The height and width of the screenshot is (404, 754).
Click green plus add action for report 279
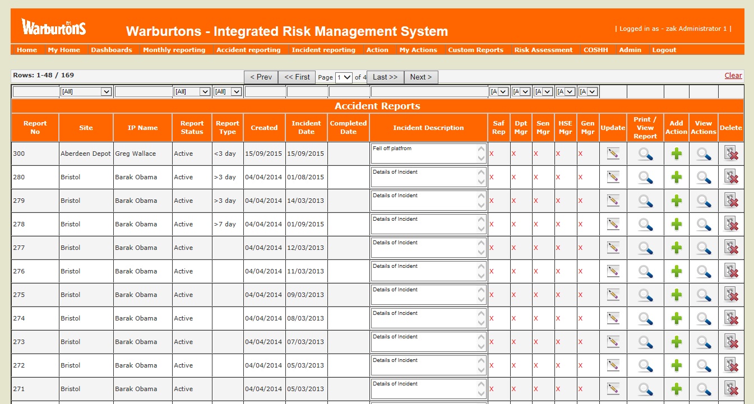pyautogui.click(x=676, y=201)
